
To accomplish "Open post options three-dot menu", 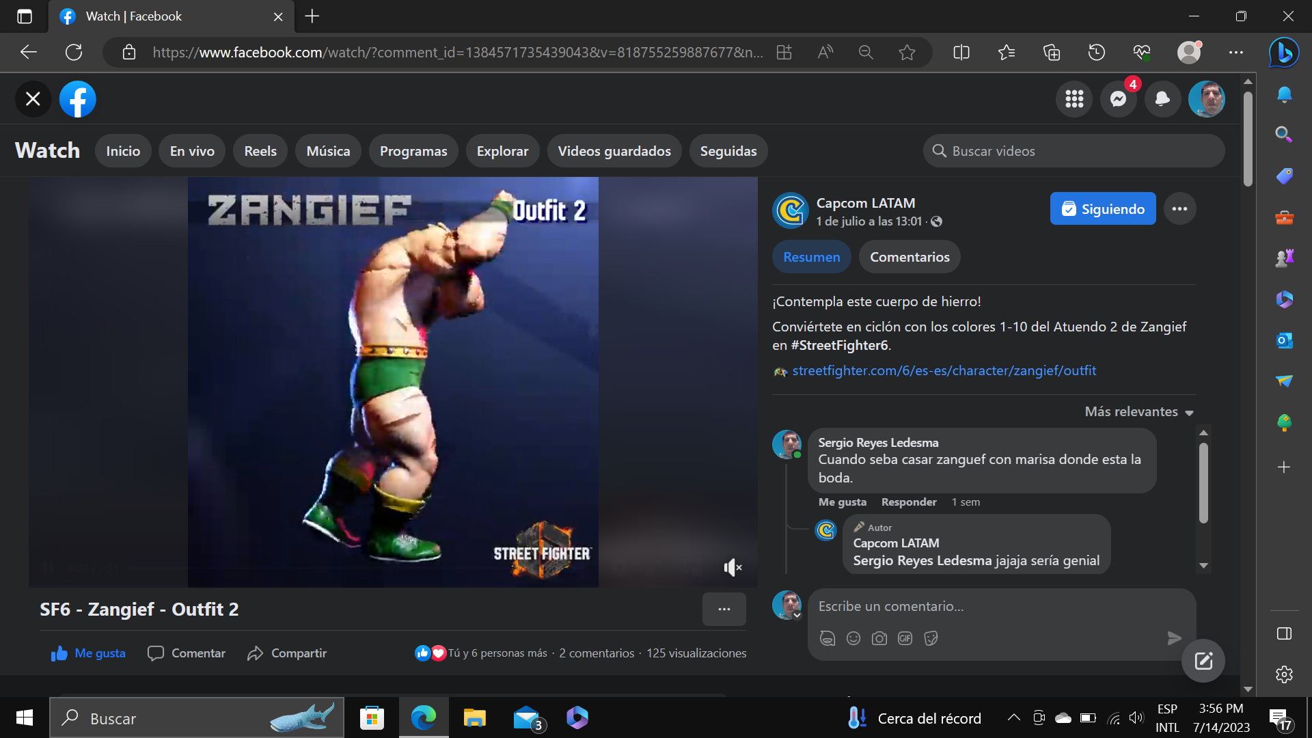I will click(1179, 209).
